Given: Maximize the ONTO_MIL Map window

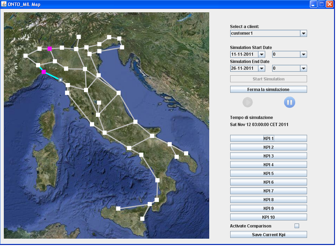Looking at the screenshot, I should 321,4.
